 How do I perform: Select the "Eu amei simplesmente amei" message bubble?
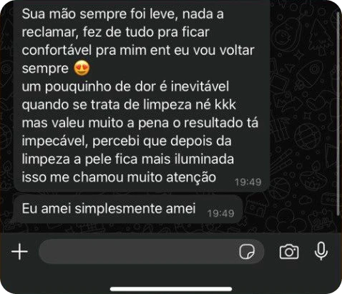click(127, 209)
